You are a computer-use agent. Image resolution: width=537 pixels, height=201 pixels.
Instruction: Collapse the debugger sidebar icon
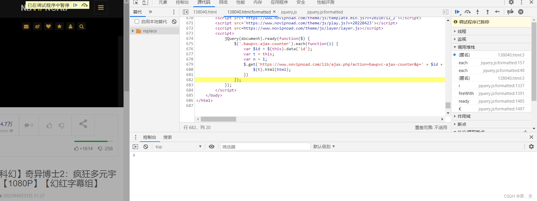pyautogui.click(x=446, y=12)
